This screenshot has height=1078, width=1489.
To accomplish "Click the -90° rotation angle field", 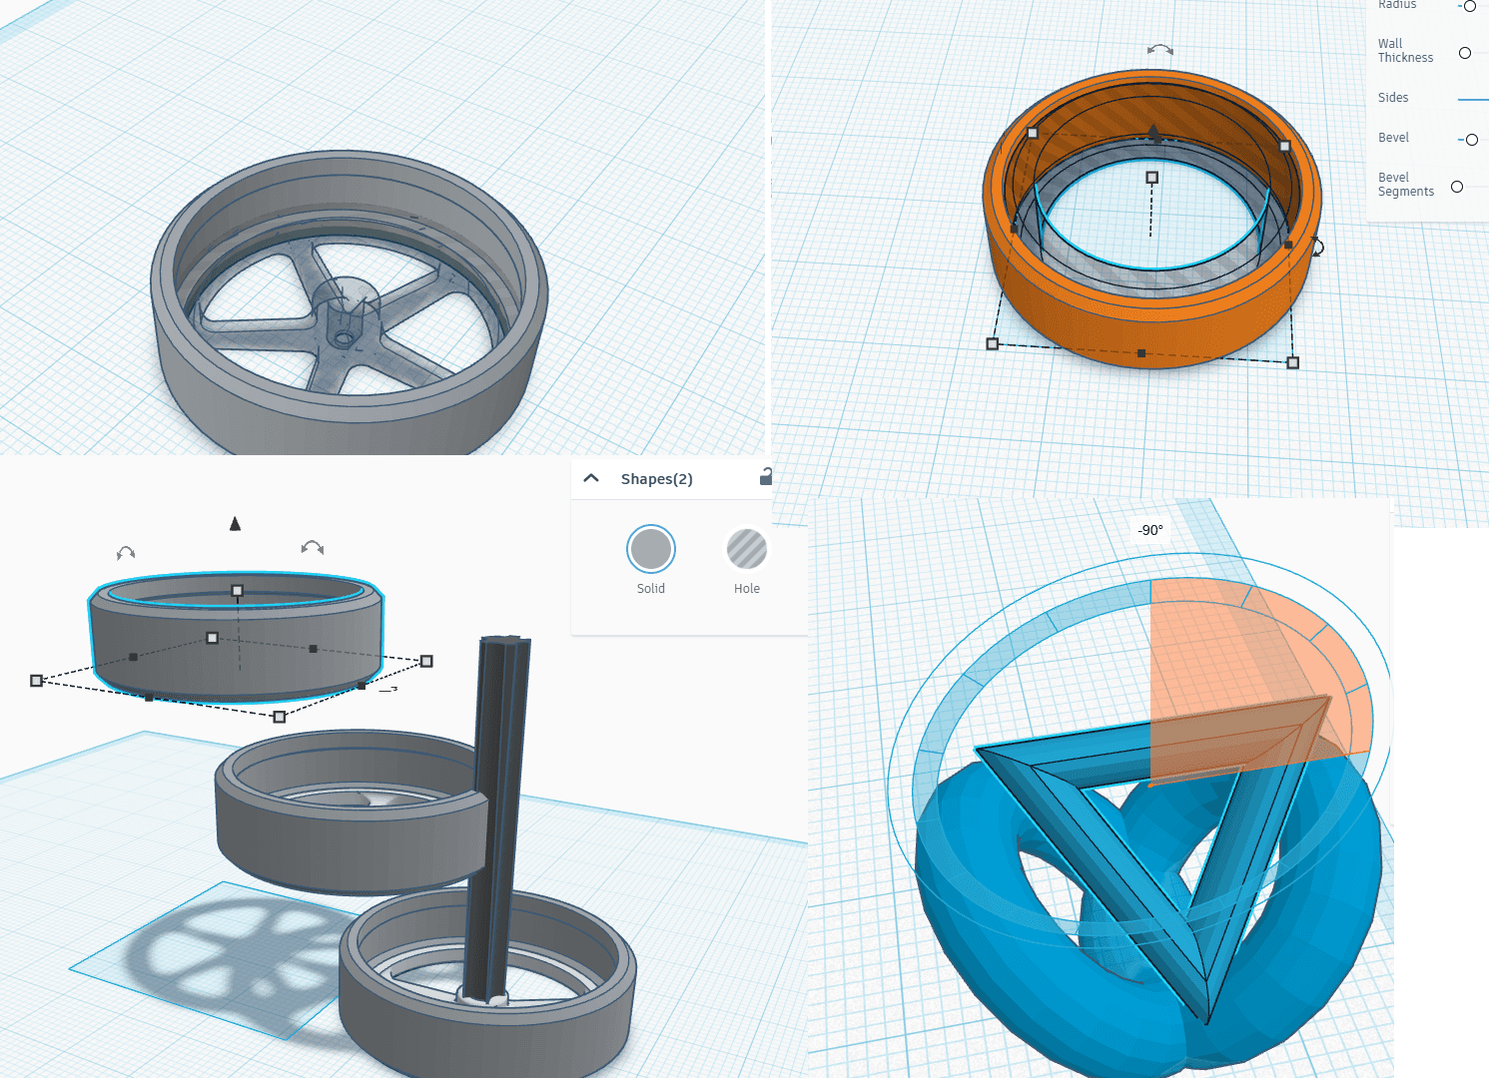I will click(1150, 530).
